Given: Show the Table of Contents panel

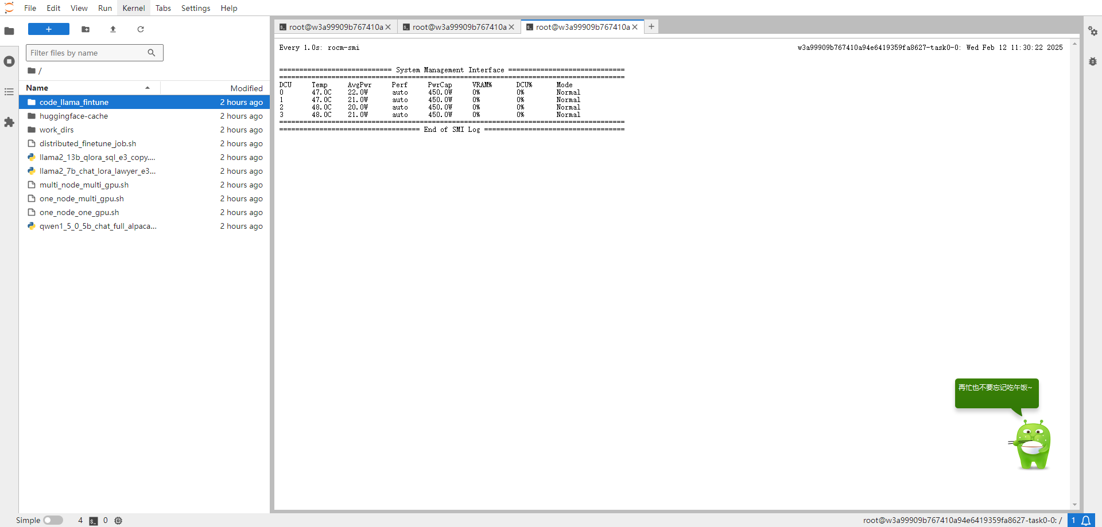Looking at the screenshot, I should point(9,92).
